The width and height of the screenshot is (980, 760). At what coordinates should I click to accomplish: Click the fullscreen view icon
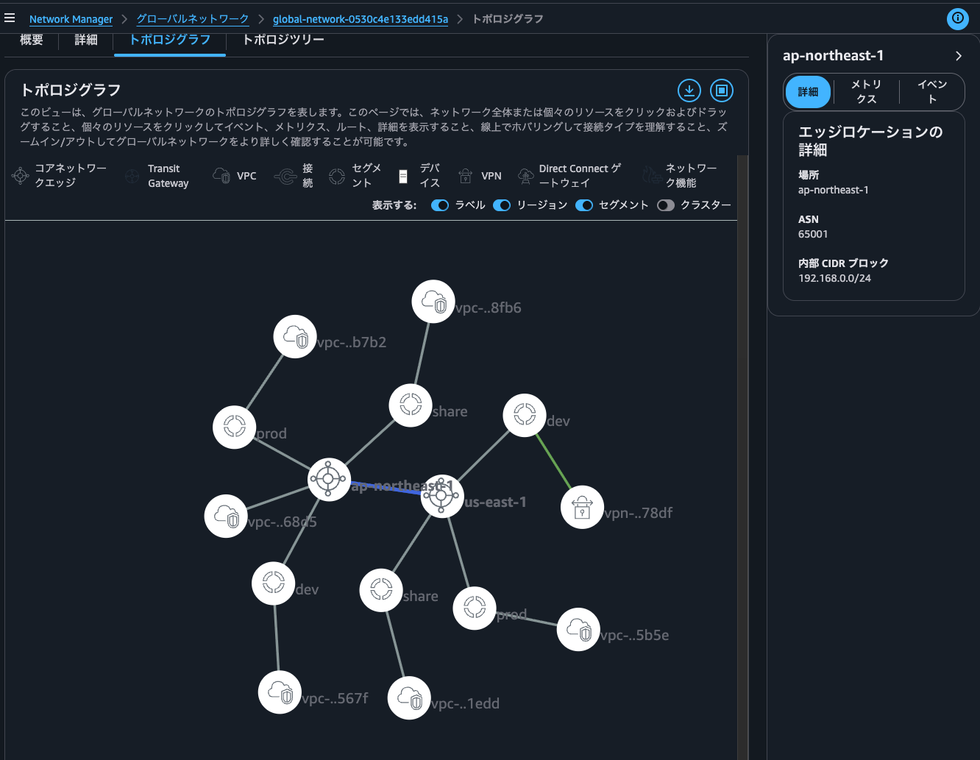(721, 90)
